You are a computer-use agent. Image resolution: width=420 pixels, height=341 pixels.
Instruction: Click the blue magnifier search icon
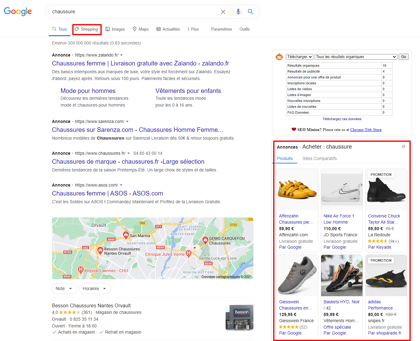pos(250,12)
